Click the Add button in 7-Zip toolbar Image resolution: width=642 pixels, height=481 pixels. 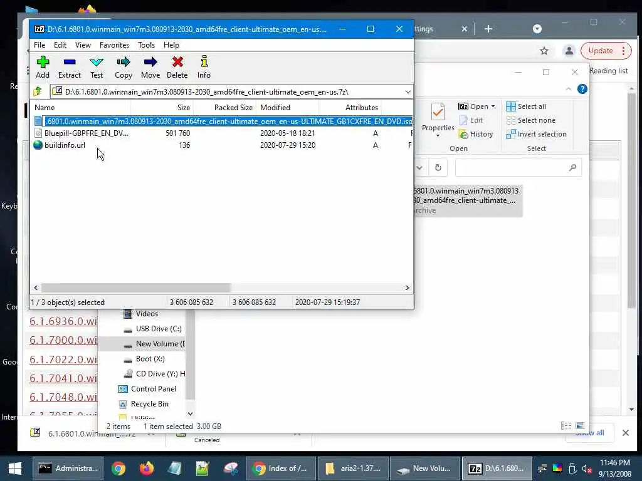43,67
